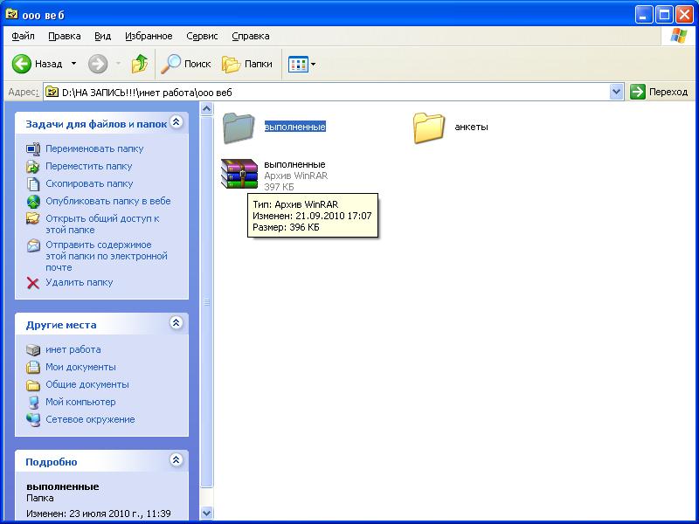
Task: Select the выполненные WinRAR archive icon
Action: [239, 174]
